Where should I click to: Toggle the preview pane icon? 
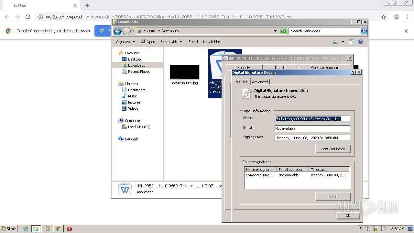(352, 42)
